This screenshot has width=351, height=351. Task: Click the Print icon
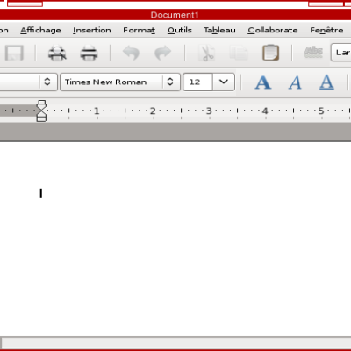click(89, 53)
